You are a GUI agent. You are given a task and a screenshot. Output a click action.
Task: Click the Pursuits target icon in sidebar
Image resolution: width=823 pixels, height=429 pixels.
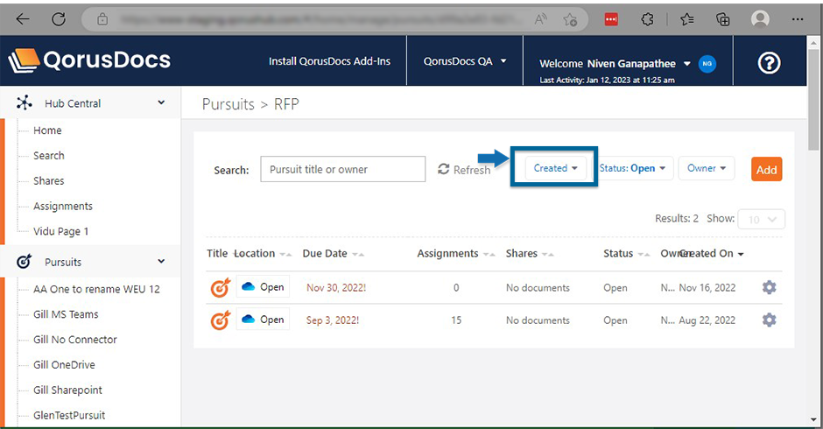coord(25,261)
